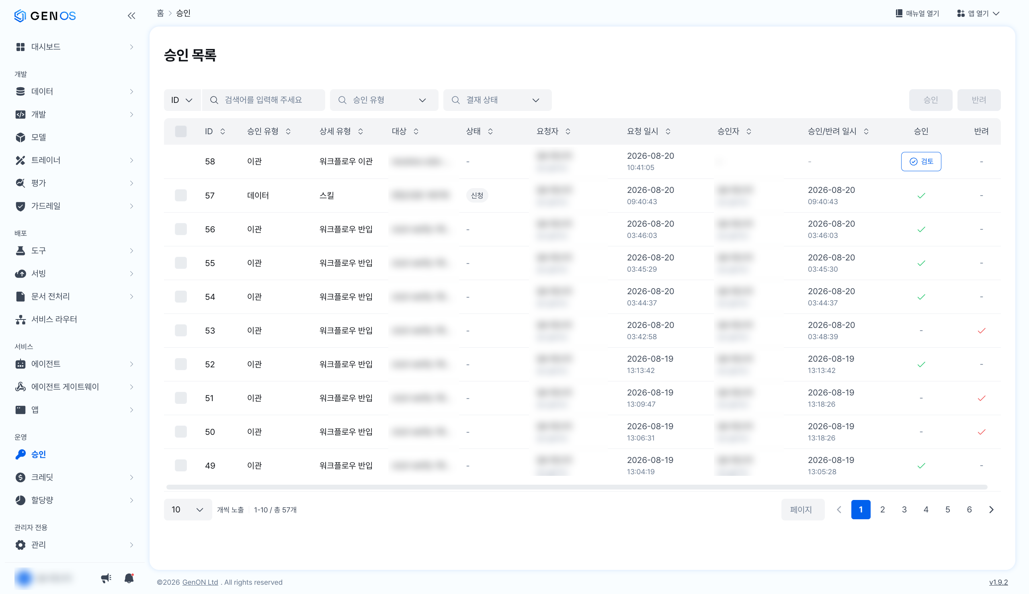Click the announcements megaphone icon
Image resolution: width=1029 pixels, height=594 pixels.
[x=106, y=578]
